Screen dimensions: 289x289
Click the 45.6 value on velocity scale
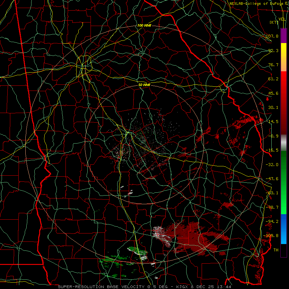(273, 93)
